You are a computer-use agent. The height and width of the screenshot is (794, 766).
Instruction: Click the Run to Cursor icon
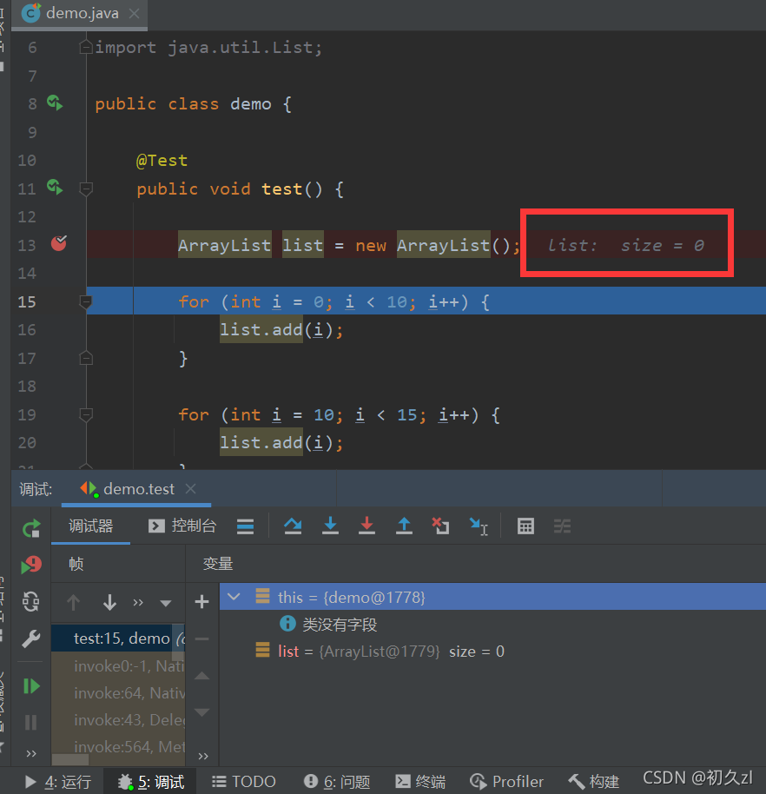[478, 526]
